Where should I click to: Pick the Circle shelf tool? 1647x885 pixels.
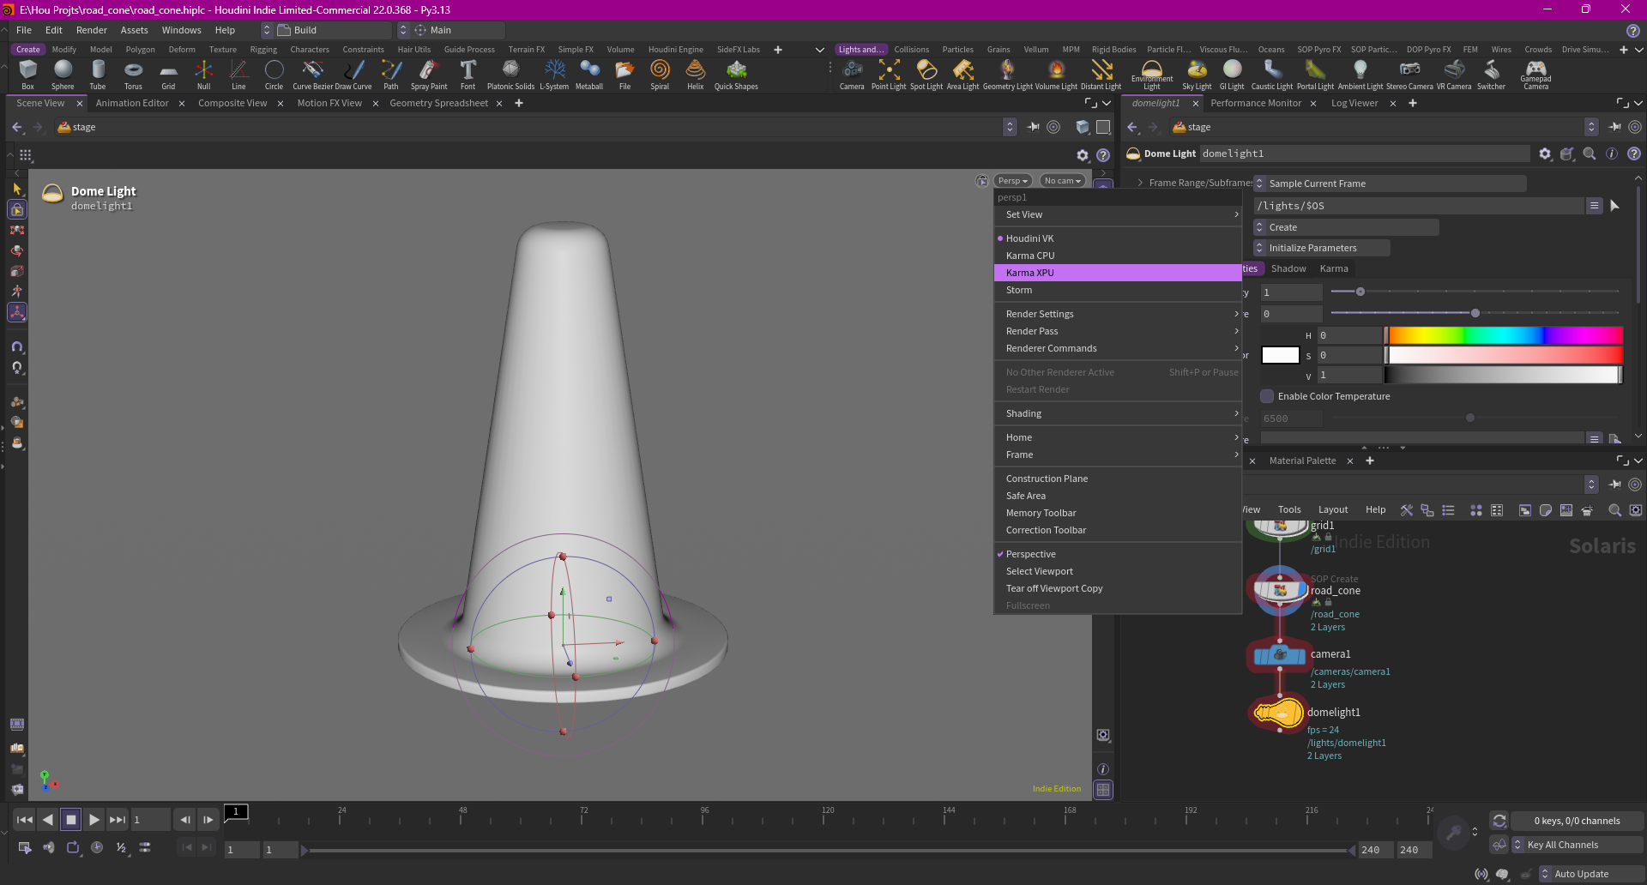(274, 75)
